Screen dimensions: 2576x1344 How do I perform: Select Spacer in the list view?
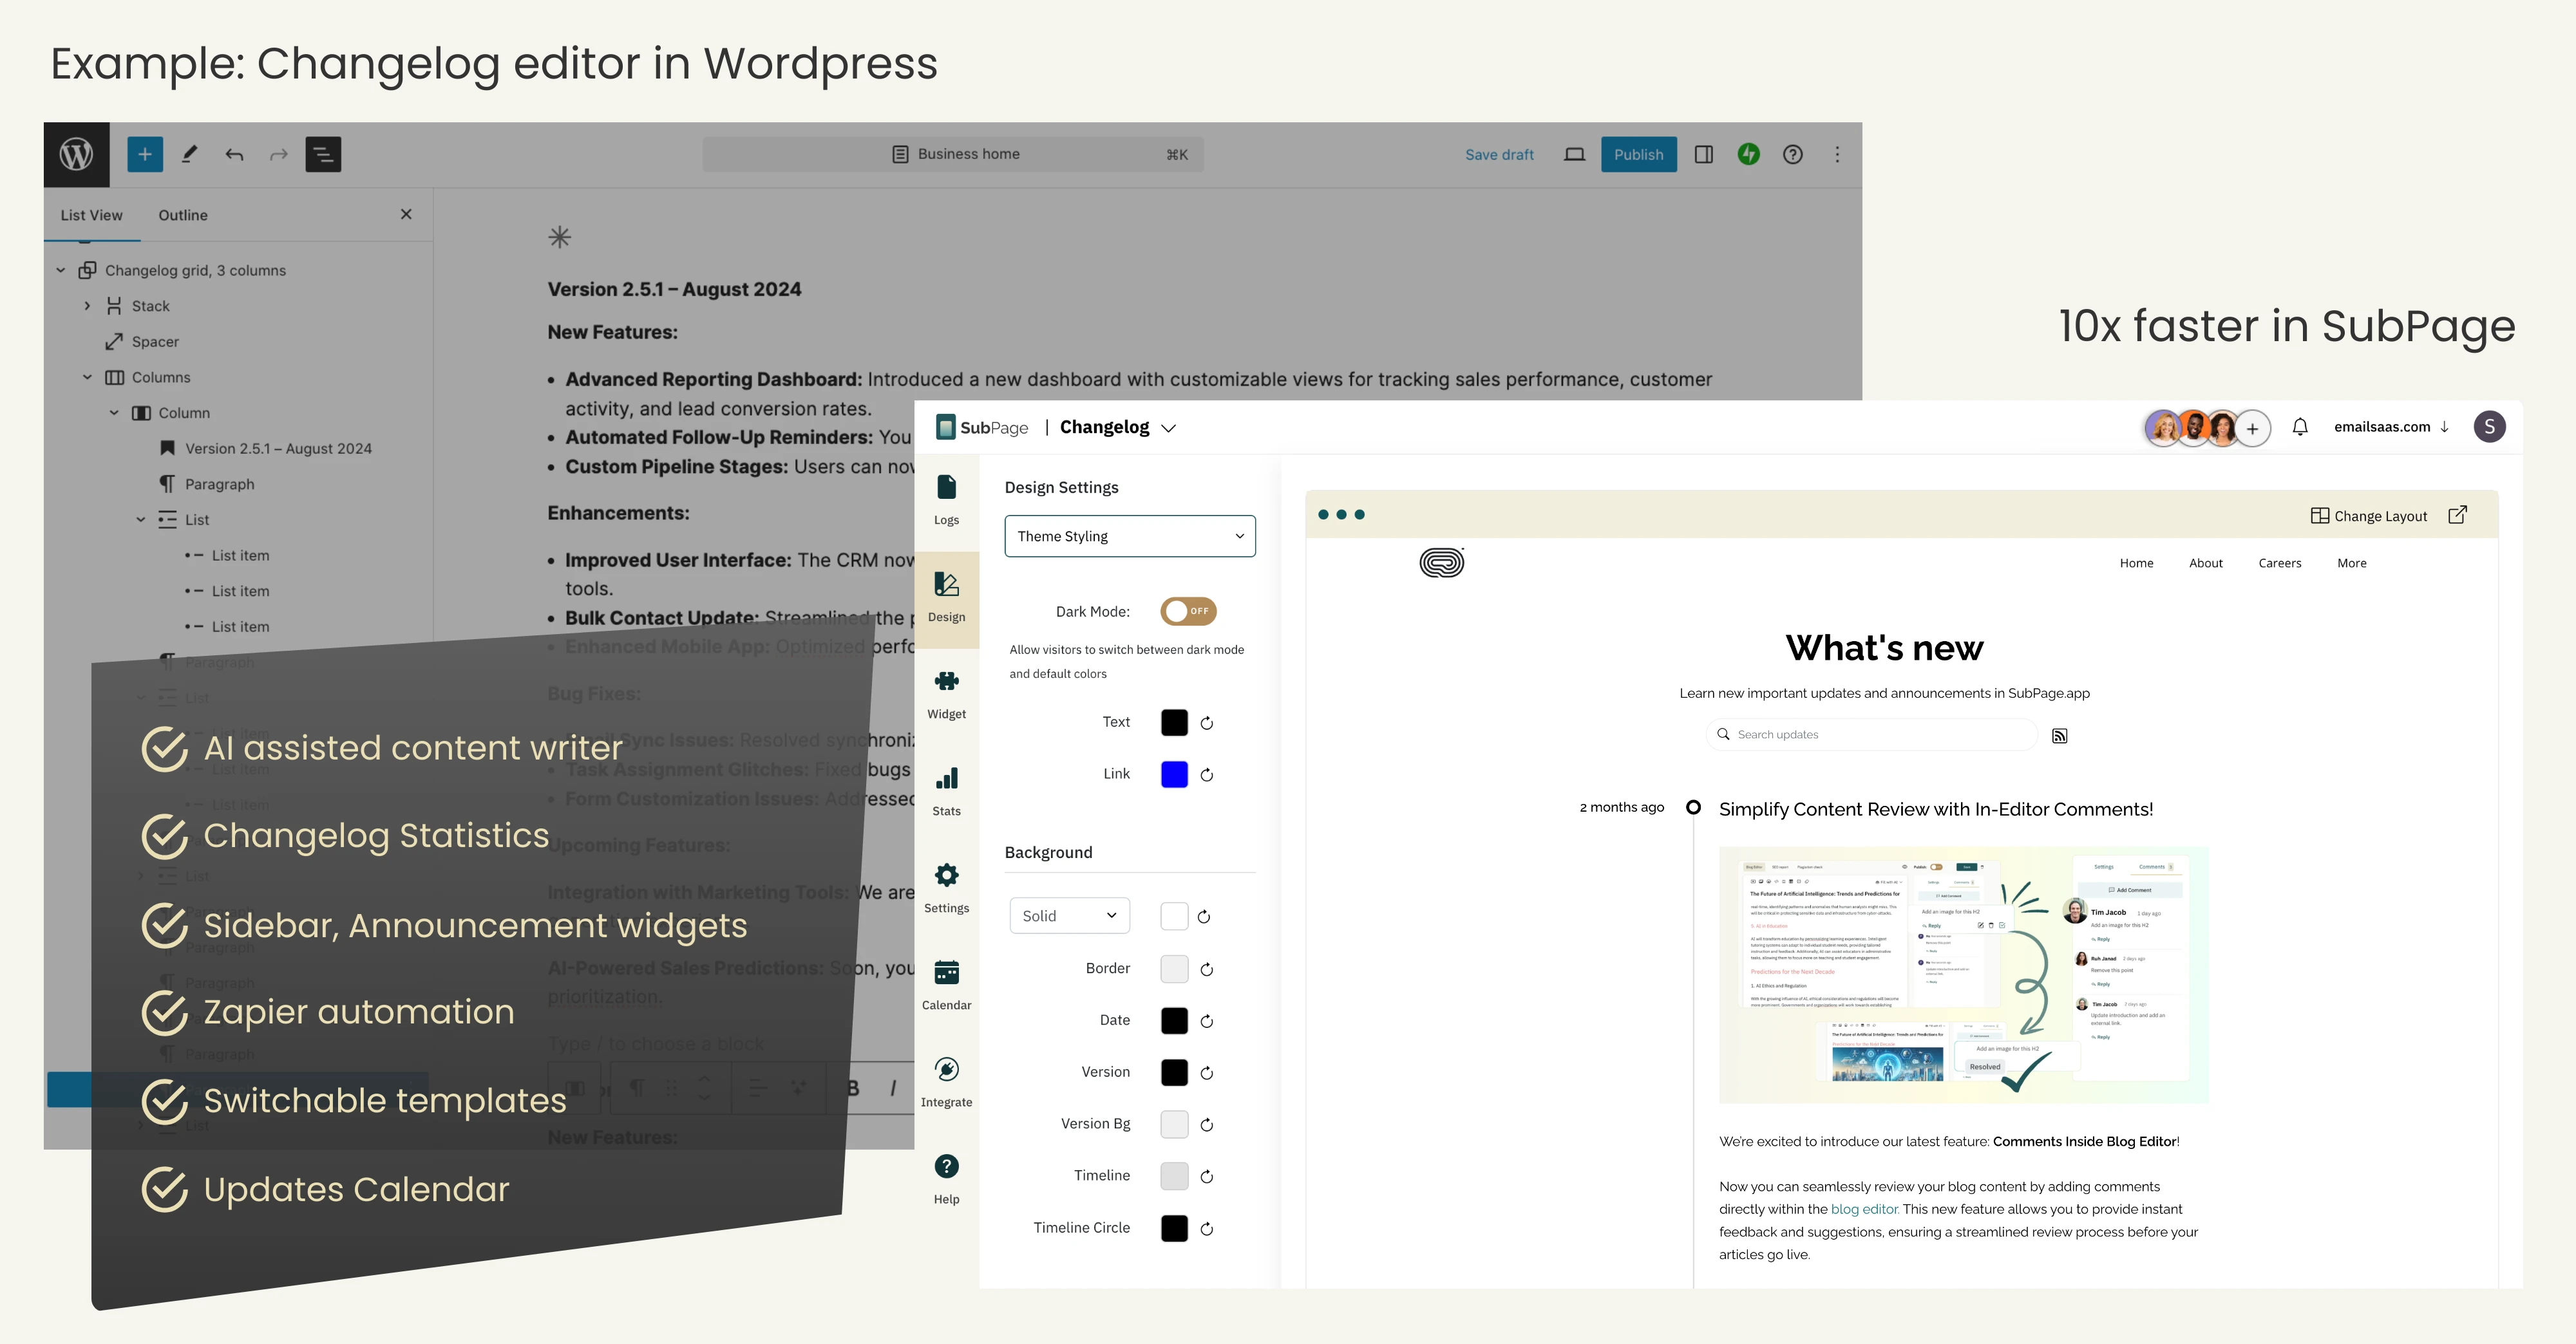pyautogui.click(x=155, y=342)
